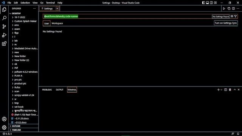
Task: Click the Run Code play icon
Action: [224, 9]
